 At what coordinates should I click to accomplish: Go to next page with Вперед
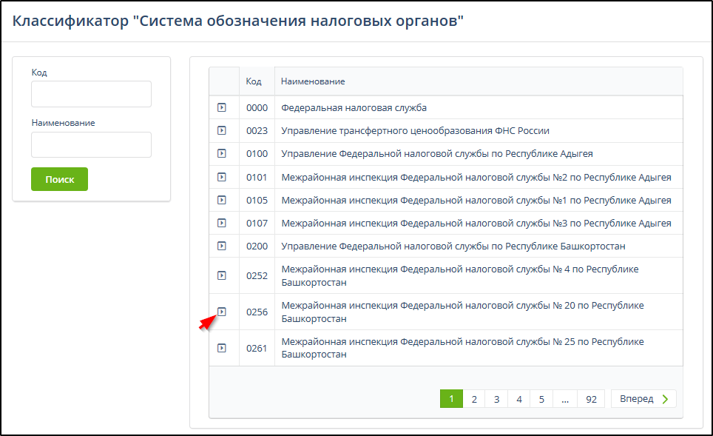coord(643,399)
